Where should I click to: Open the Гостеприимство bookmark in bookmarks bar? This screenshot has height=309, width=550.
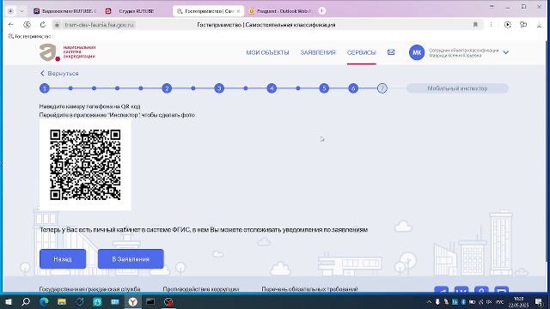click(29, 36)
